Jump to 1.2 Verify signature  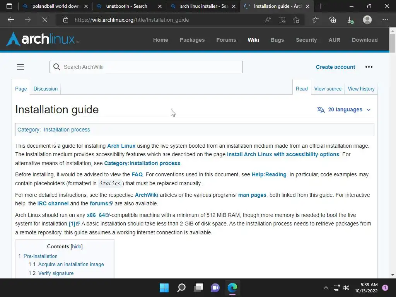tap(56, 273)
